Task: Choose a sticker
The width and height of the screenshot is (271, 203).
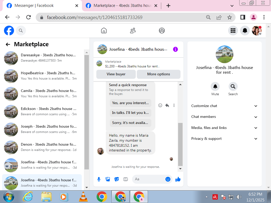Action: pyautogui.click(x=117, y=179)
